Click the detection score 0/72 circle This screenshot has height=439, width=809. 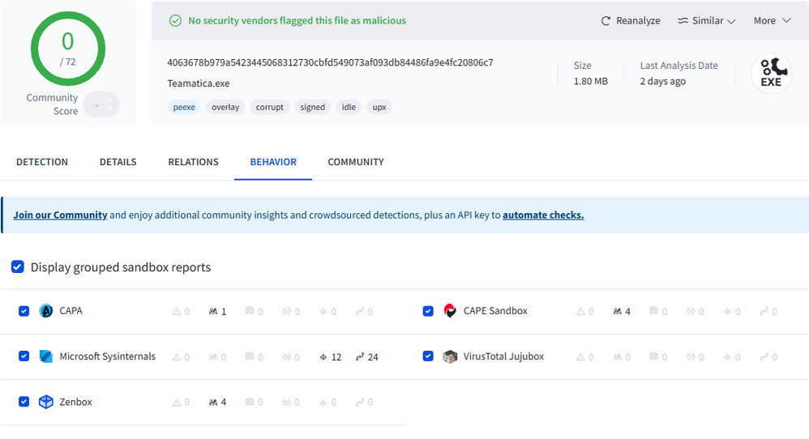(x=67, y=49)
